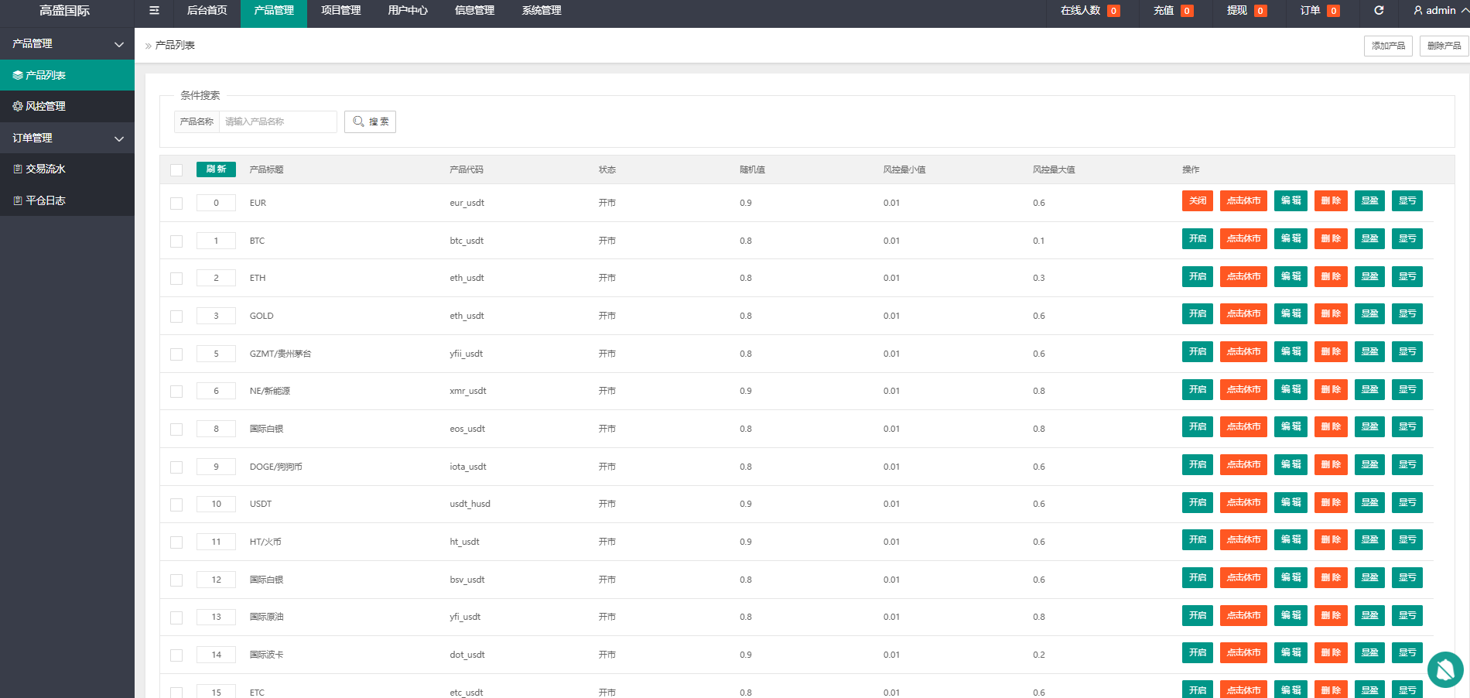
Task: Open 平仓日志 in the sidebar
Action: 67,200
